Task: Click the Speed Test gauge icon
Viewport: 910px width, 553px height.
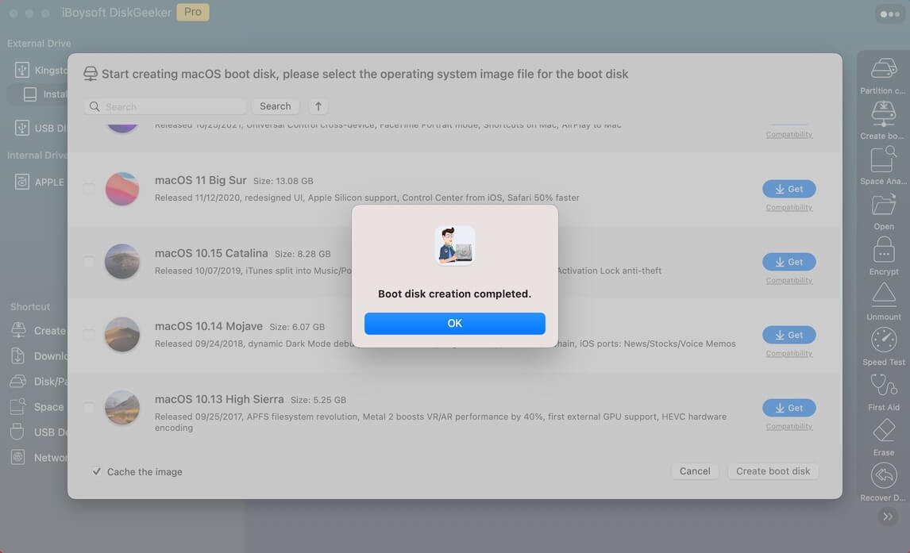Action: [x=884, y=340]
